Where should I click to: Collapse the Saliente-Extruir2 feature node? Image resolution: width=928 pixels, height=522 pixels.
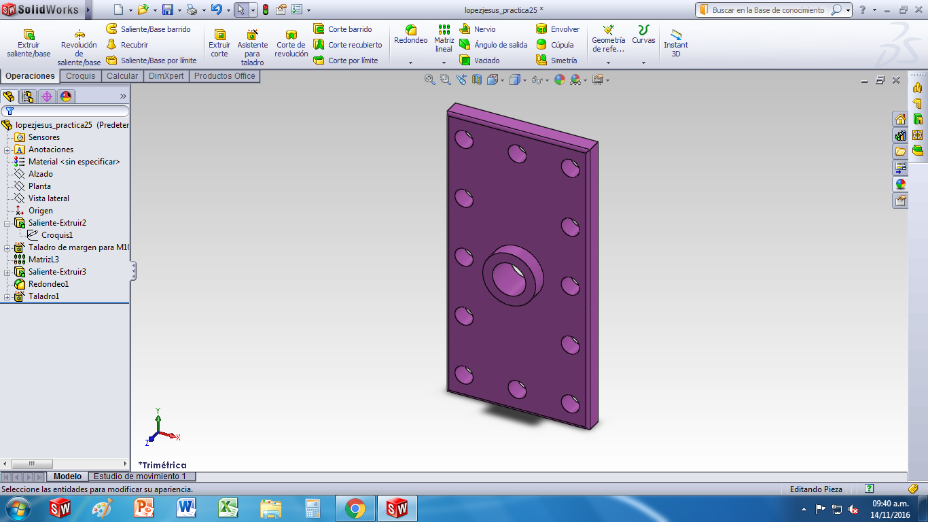tap(5, 222)
